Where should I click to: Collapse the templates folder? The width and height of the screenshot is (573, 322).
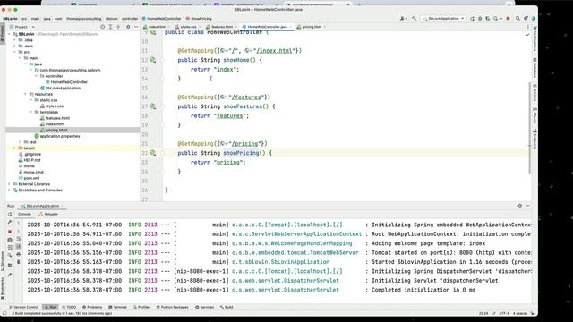[30, 112]
